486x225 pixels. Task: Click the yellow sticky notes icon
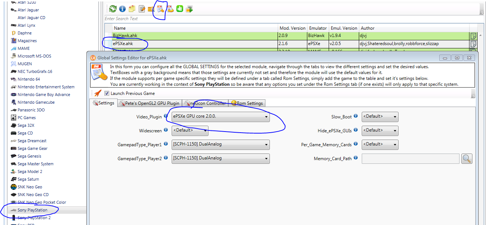(x=132, y=9)
